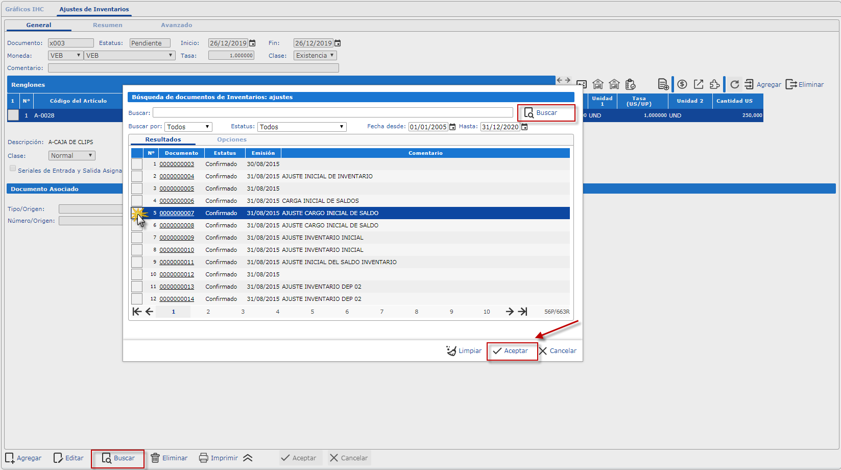Screen dimensions: 841x470
Task: Tick the checkbox for document 0000000003
Action: [x=137, y=164]
